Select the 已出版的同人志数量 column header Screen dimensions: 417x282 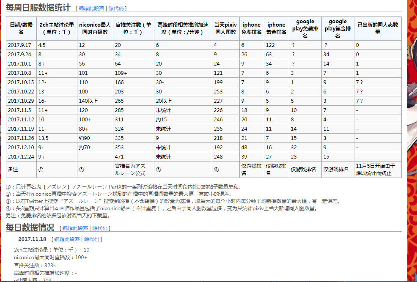click(x=377, y=28)
